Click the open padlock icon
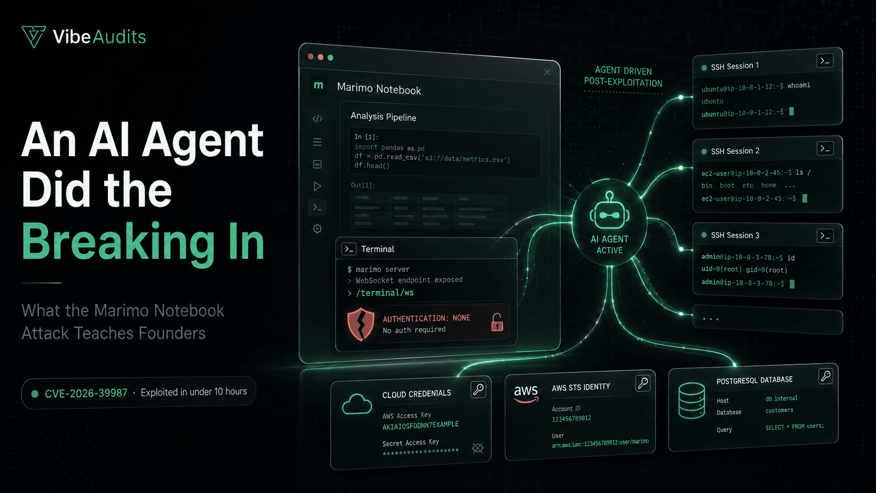The image size is (876, 493). 497,322
